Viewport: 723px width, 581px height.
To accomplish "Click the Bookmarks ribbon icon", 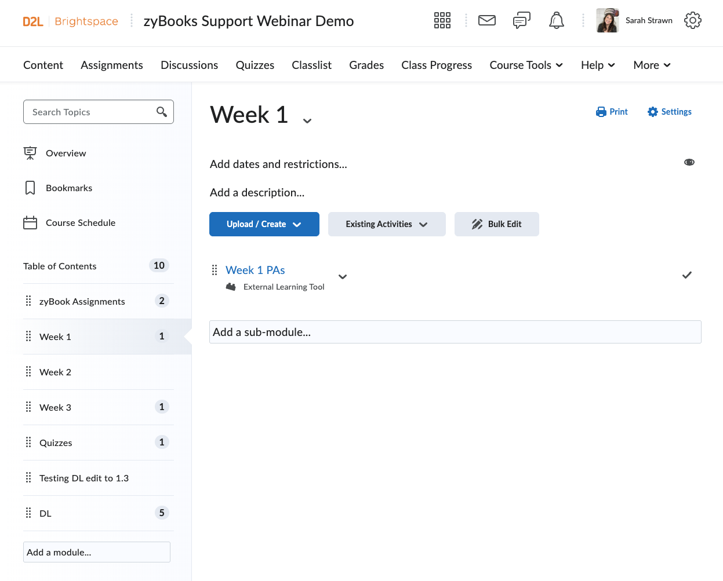I will click(30, 188).
